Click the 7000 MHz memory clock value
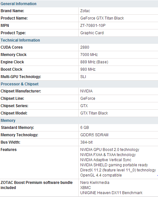Image resolution: width=158 pixels, height=197 pixels. click(89, 55)
